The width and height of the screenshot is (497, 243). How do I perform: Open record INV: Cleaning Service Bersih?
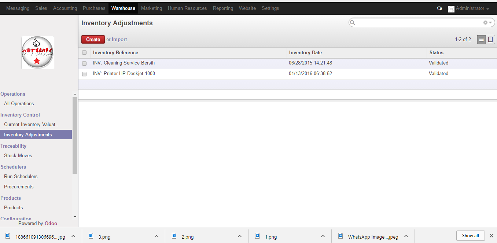[x=124, y=63]
